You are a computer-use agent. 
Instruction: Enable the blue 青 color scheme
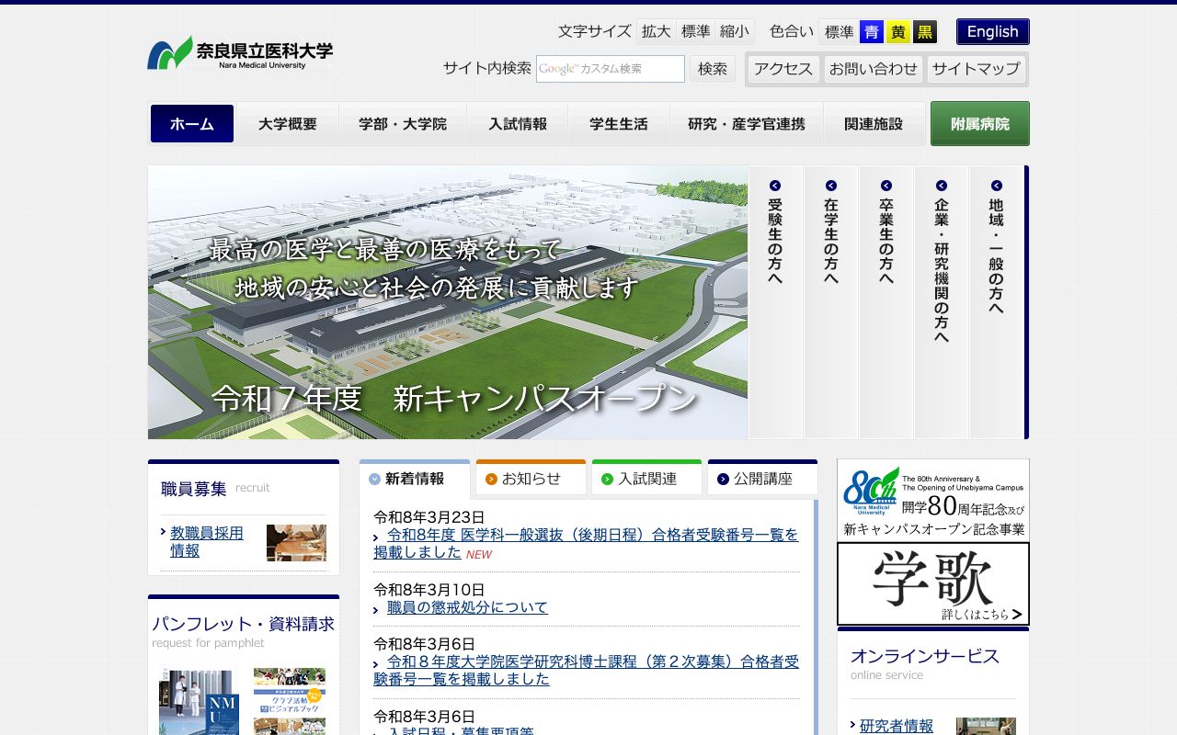pos(871,31)
